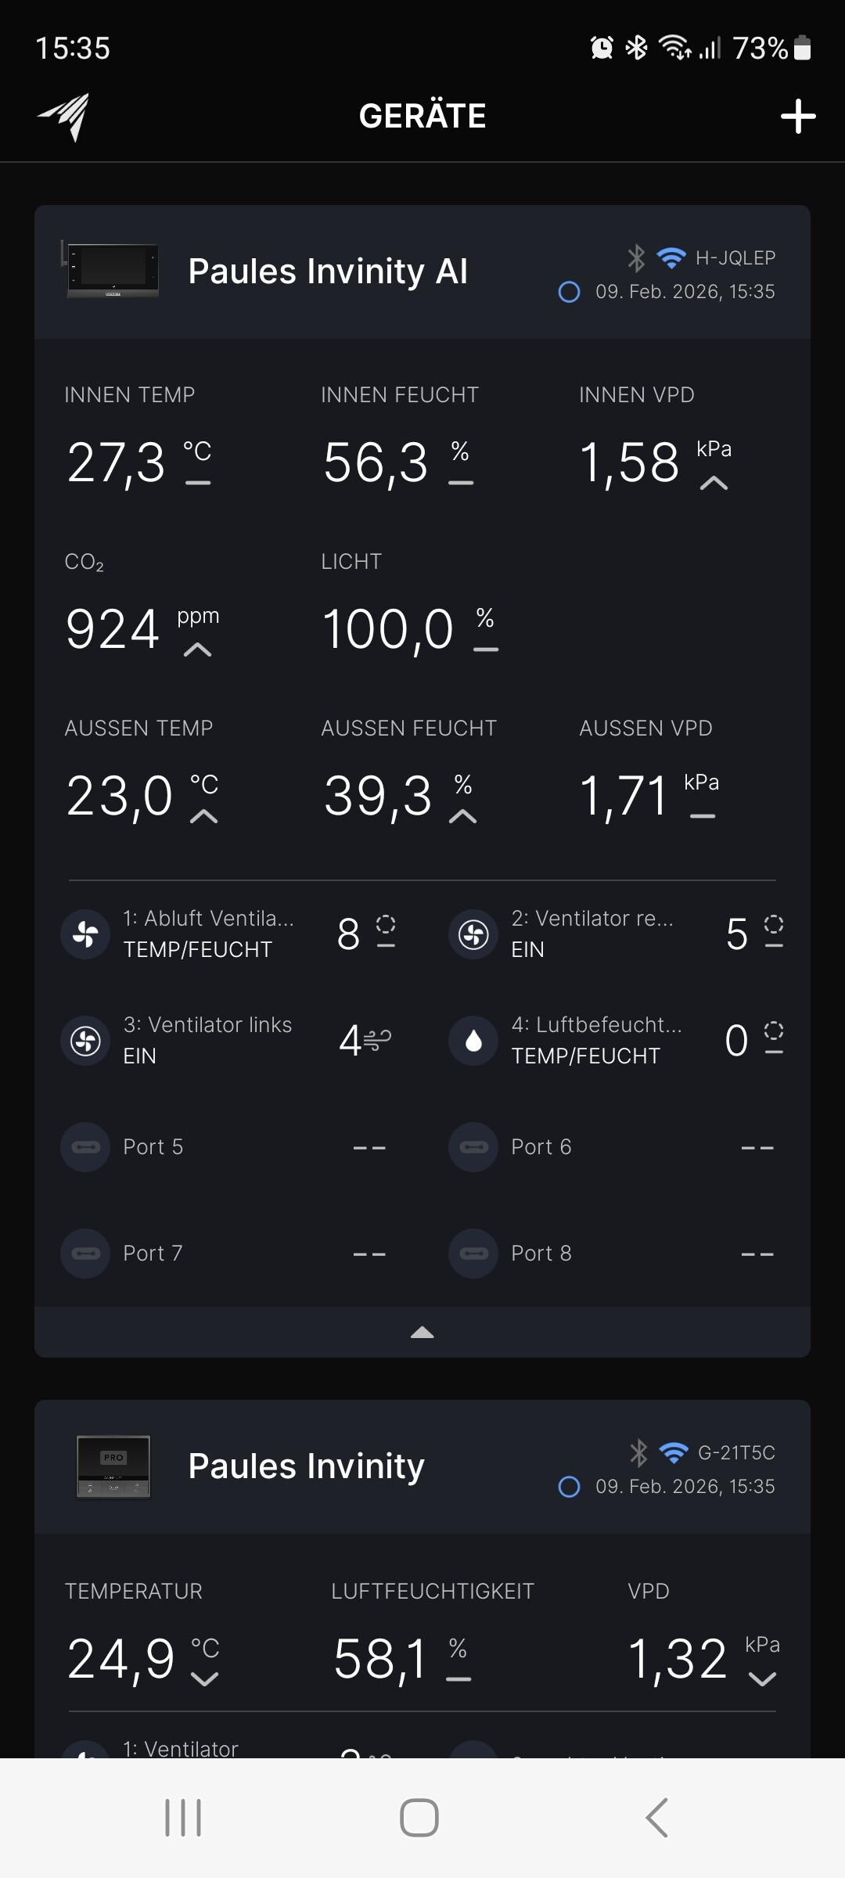Tap the Luftbefeuchter water drop icon
The width and height of the screenshot is (845, 1878).
tap(473, 1040)
